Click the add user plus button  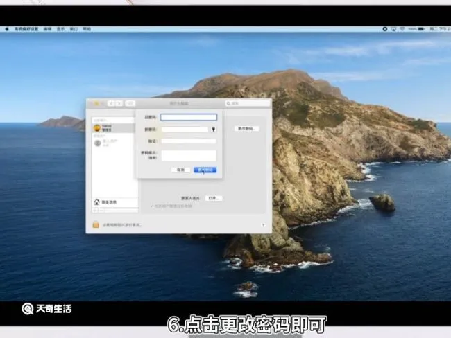pos(94,211)
